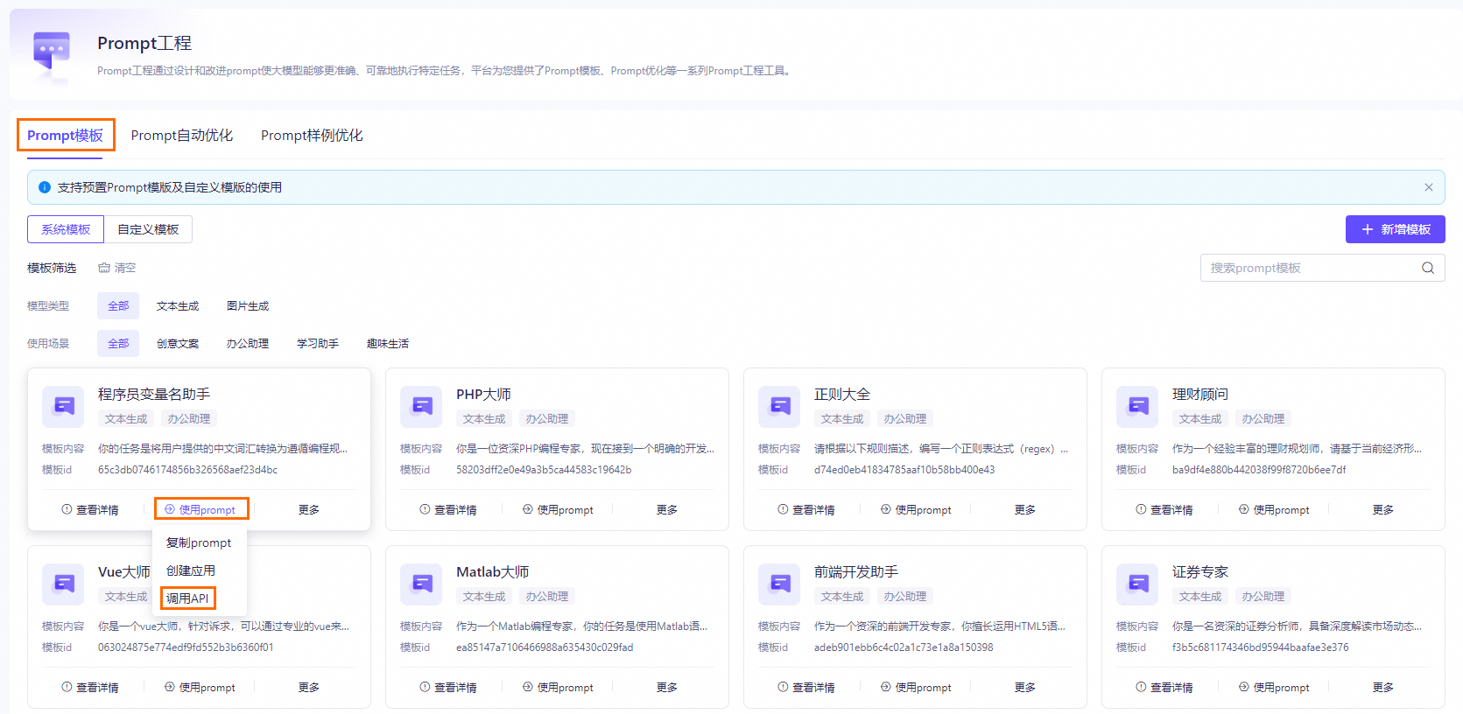The image size is (1463, 714).
Task: Click the search magnifier icon
Action: 1428,268
